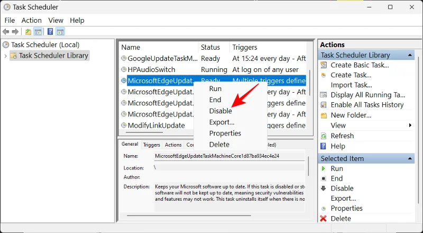This screenshot has height=233, width=423.
Task: Click Export... in Selected Item section
Action: tap(343, 199)
